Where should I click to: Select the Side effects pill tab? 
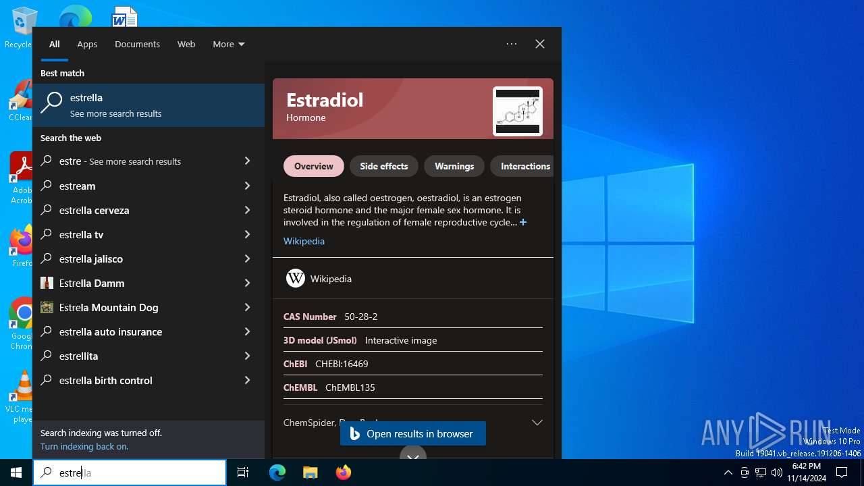pyautogui.click(x=384, y=166)
